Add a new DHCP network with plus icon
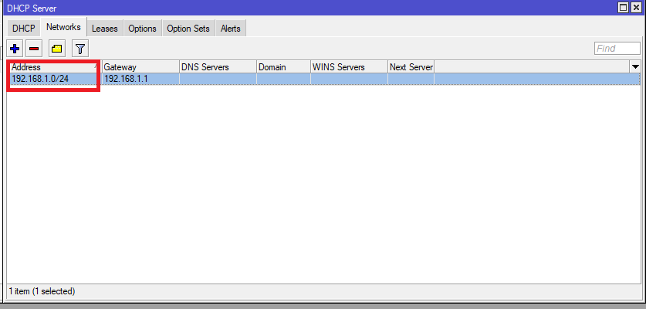The width and height of the screenshot is (646, 309). (x=15, y=49)
